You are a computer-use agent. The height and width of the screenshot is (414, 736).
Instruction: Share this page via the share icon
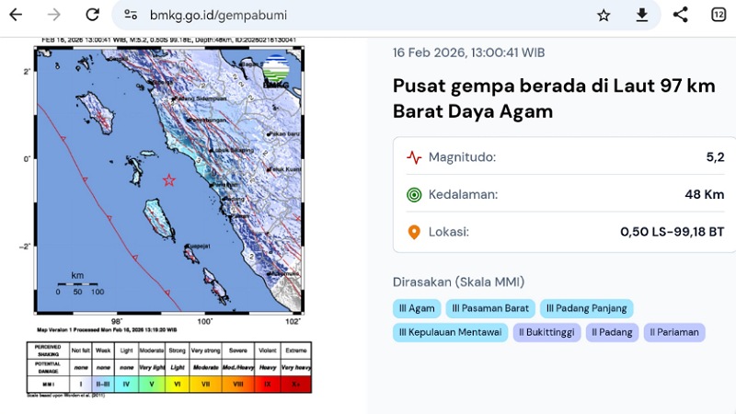click(x=680, y=15)
